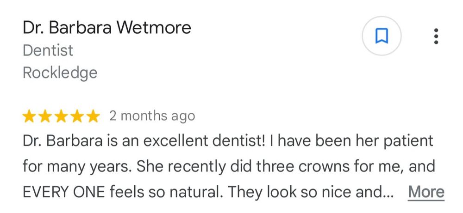Click the first yellow rating star
This screenshot has width=463, height=213.
(29, 116)
